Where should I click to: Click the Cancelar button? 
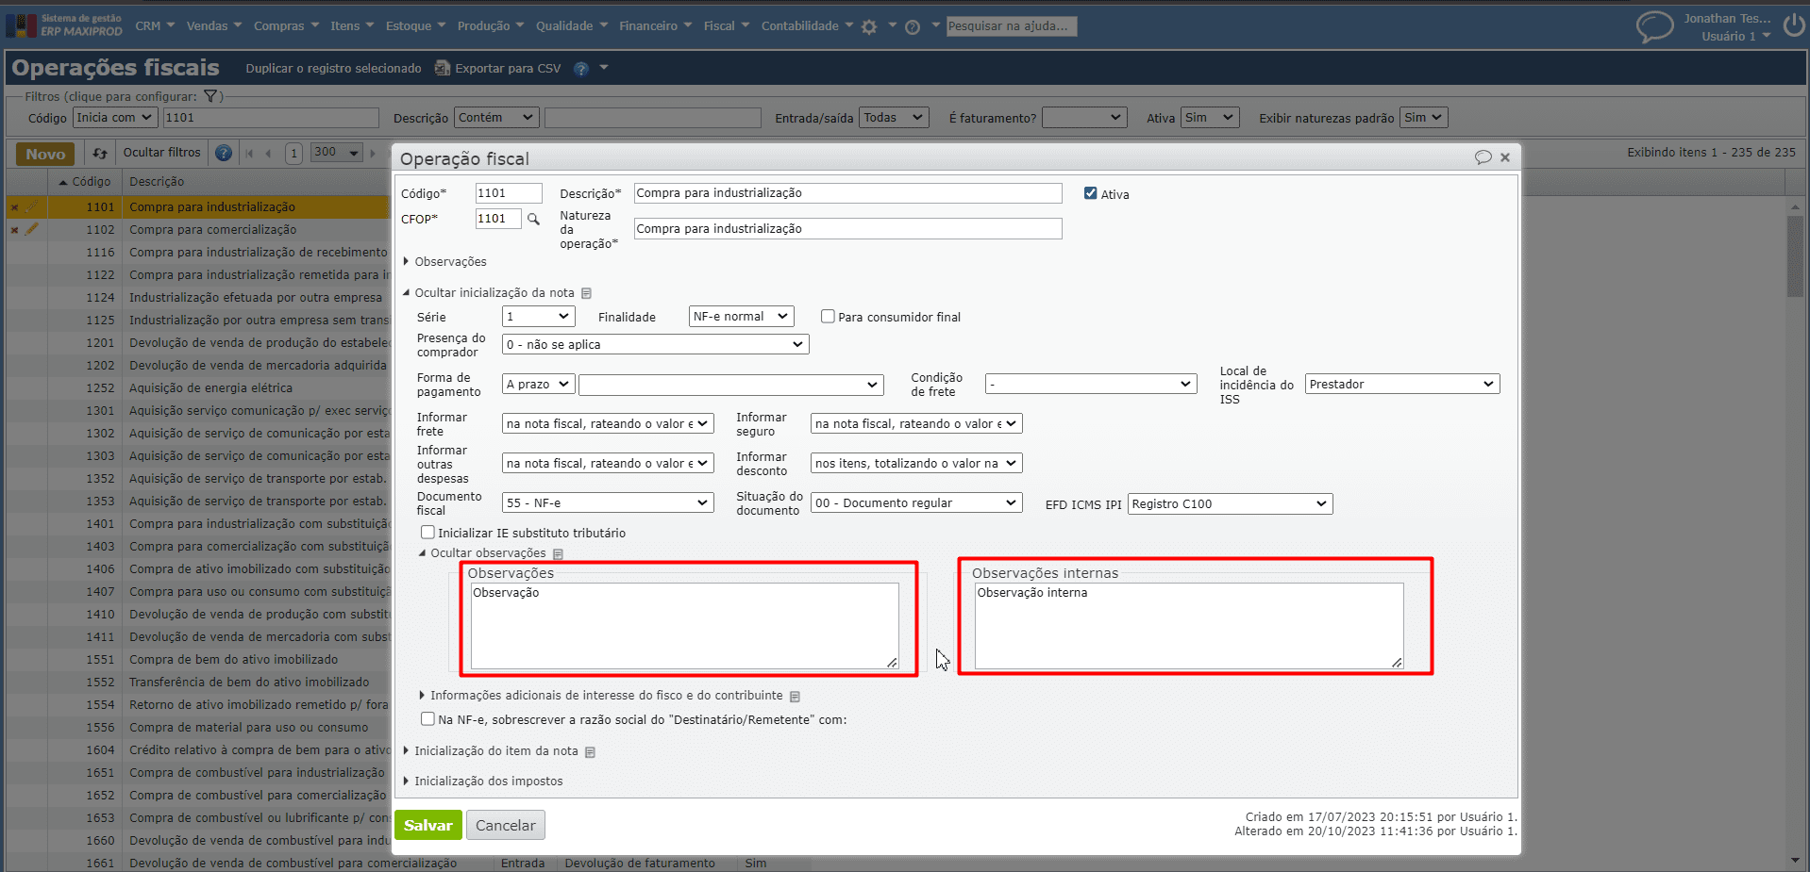point(505,825)
